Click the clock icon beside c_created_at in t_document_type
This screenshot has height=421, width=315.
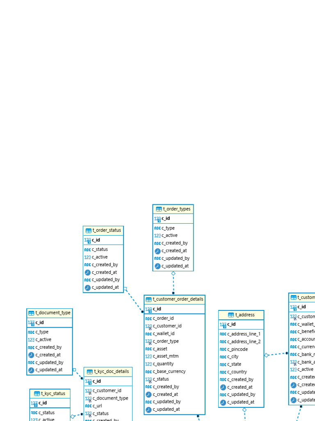point(31,355)
